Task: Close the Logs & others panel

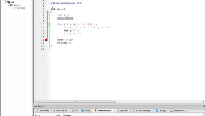Action: click(x=204, y=106)
